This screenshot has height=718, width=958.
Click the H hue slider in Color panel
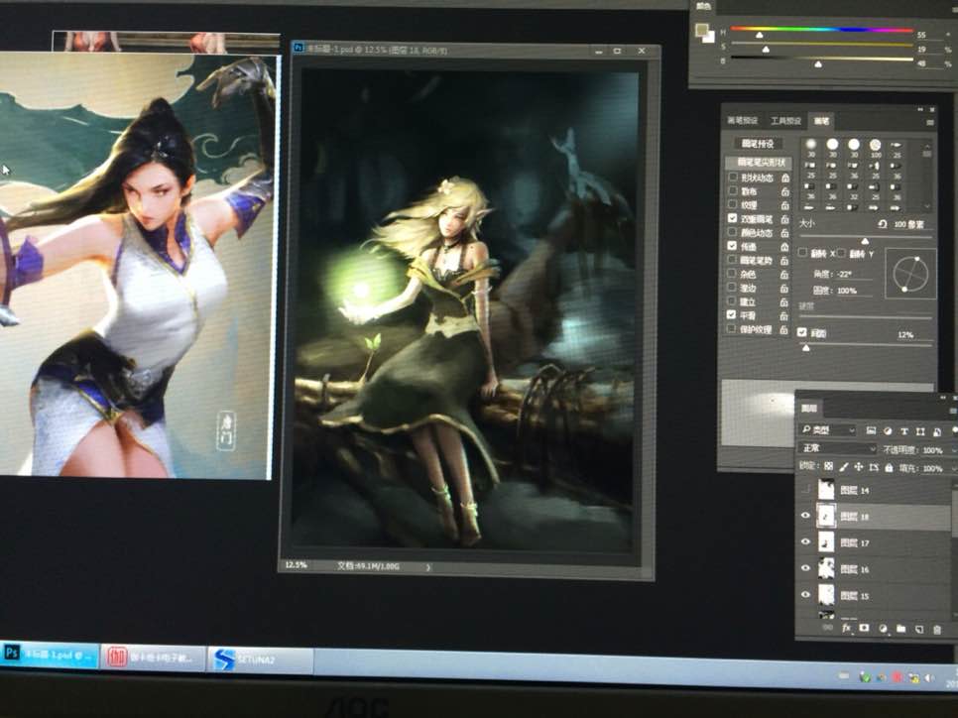(x=822, y=30)
